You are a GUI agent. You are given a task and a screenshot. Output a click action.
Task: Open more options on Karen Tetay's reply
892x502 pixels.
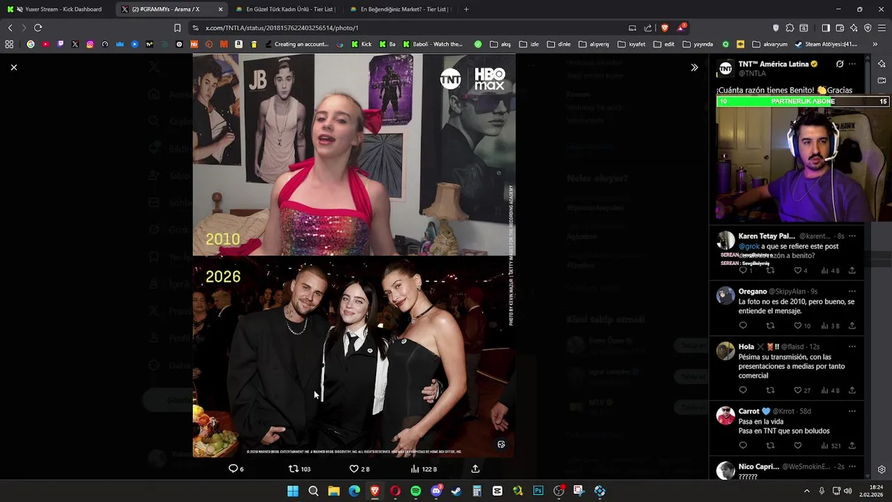click(852, 236)
